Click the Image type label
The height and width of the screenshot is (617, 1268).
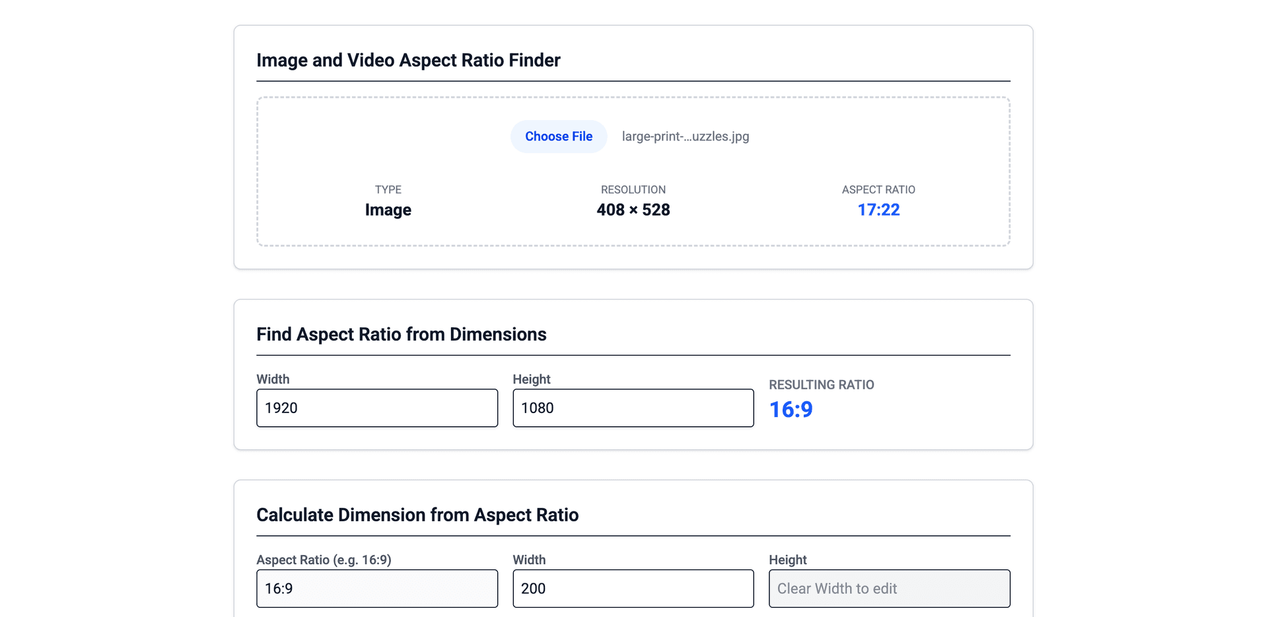(388, 209)
